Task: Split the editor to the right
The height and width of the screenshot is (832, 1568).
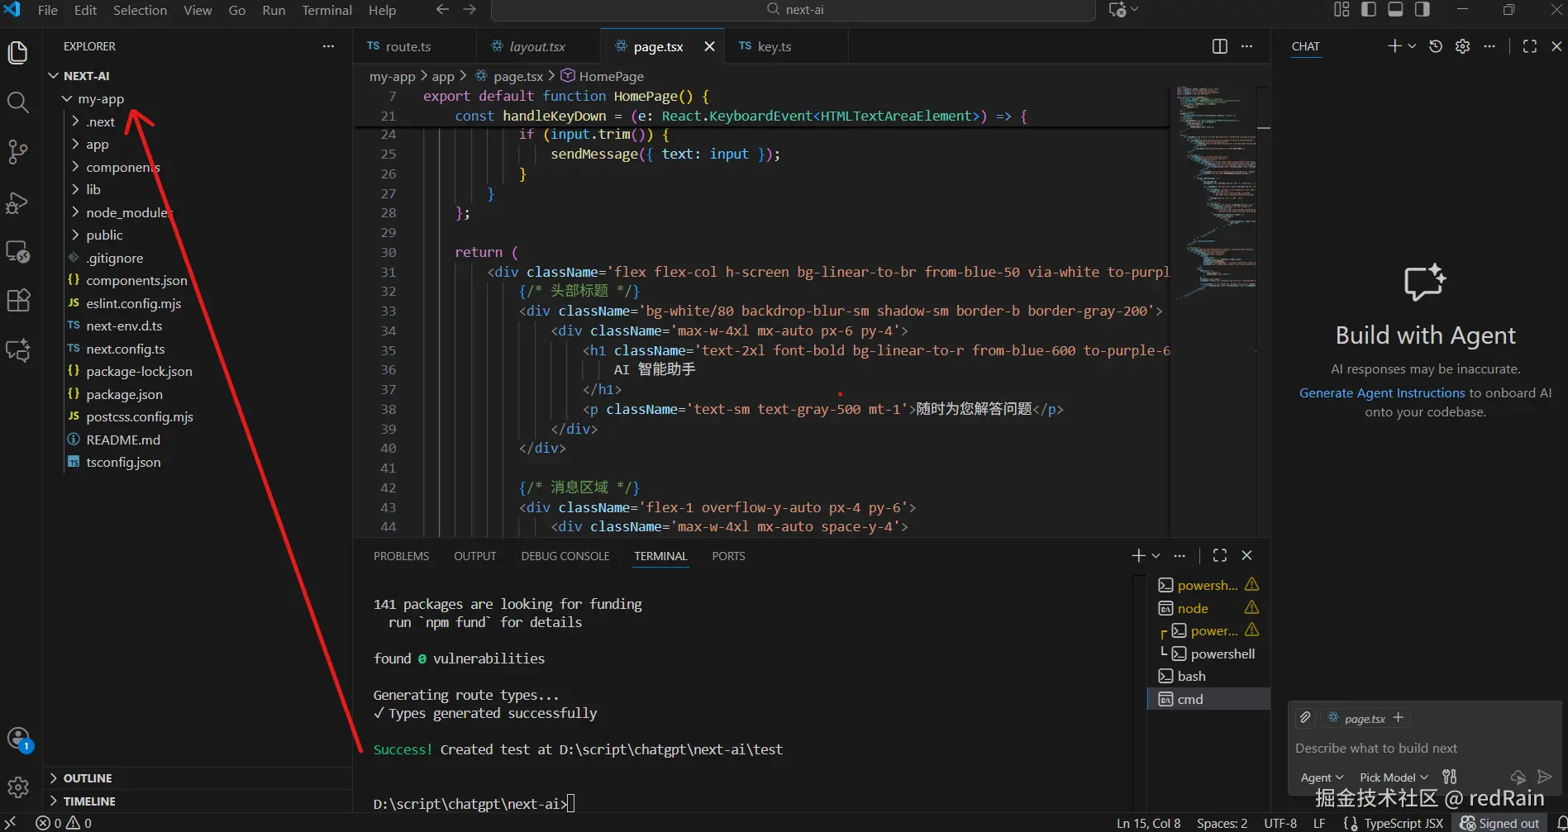Action: click(1219, 46)
